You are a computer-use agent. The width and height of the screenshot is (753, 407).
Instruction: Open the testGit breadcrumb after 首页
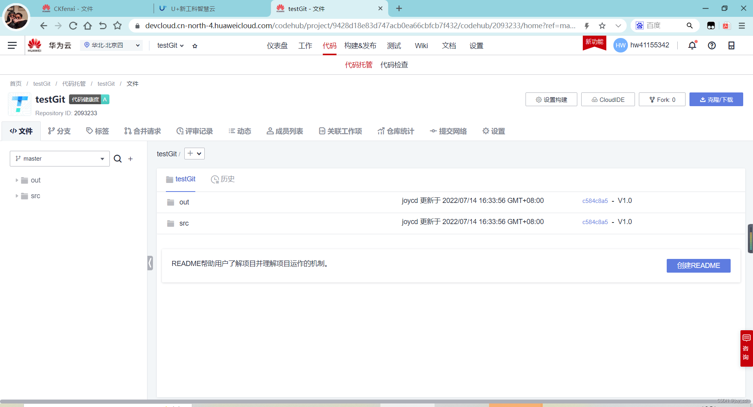[42, 84]
